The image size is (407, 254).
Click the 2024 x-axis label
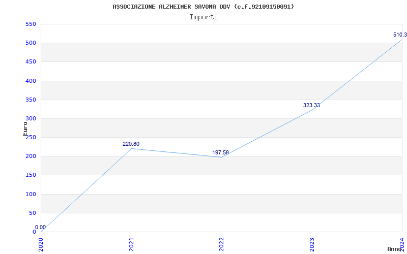pyautogui.click(x=402, y=244)
